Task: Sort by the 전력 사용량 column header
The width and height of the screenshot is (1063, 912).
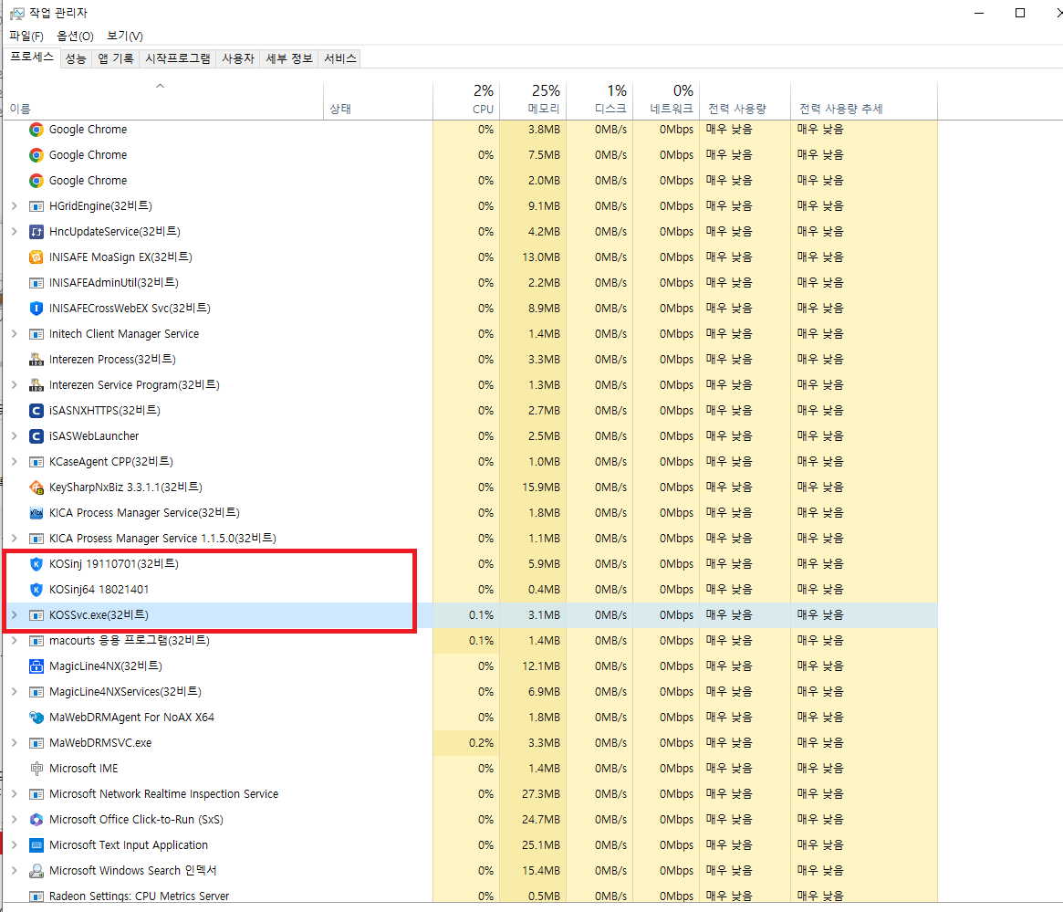Action: pos(745,100)
